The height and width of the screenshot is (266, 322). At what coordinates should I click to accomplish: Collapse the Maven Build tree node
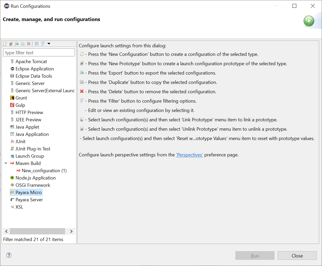coord(6,163)
